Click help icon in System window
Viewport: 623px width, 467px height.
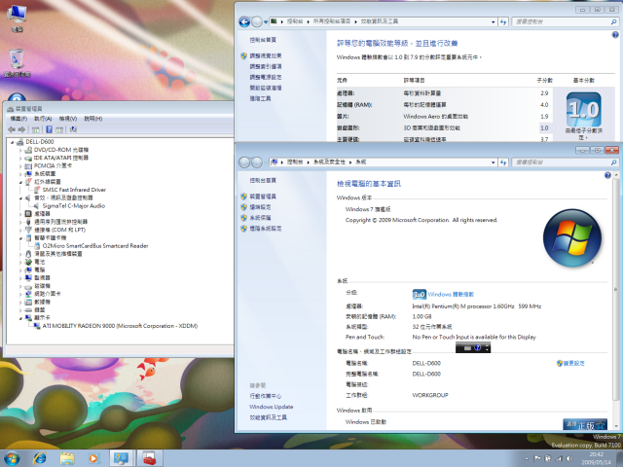tap(607, 175)
